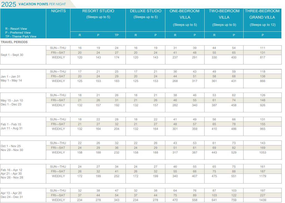Click the Feb 1 - Feb 15 date range
Viewport: 285px width, 203px height.
tap(11, 125)
